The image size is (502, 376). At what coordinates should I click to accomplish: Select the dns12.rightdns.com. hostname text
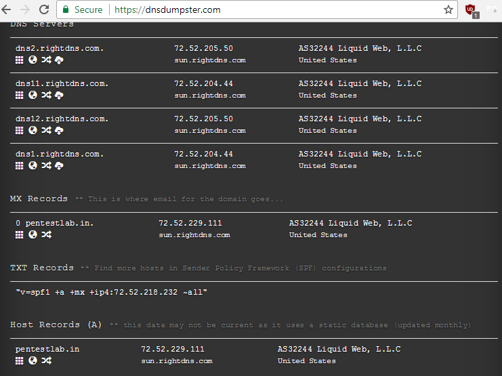point(62,119)
